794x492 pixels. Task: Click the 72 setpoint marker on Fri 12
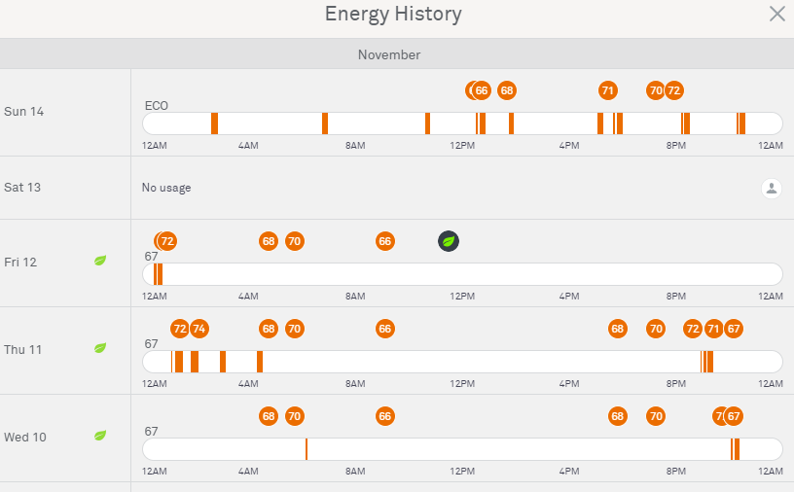(x=167, y=241)
